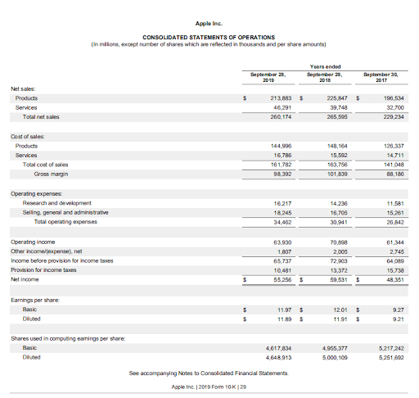Click the 'Net sales:' section label

[23, 89]
